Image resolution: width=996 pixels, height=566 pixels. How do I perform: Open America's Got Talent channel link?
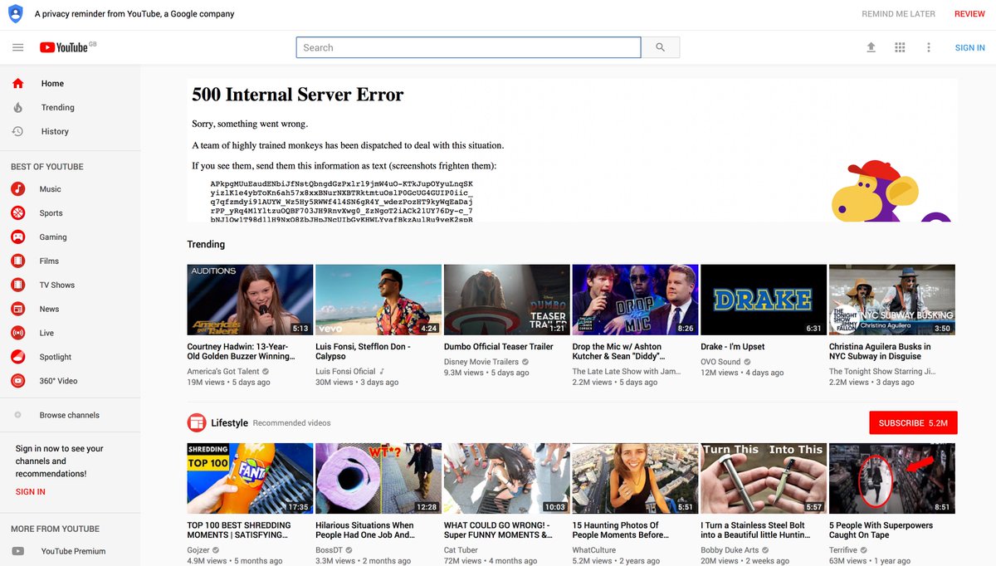223,372
